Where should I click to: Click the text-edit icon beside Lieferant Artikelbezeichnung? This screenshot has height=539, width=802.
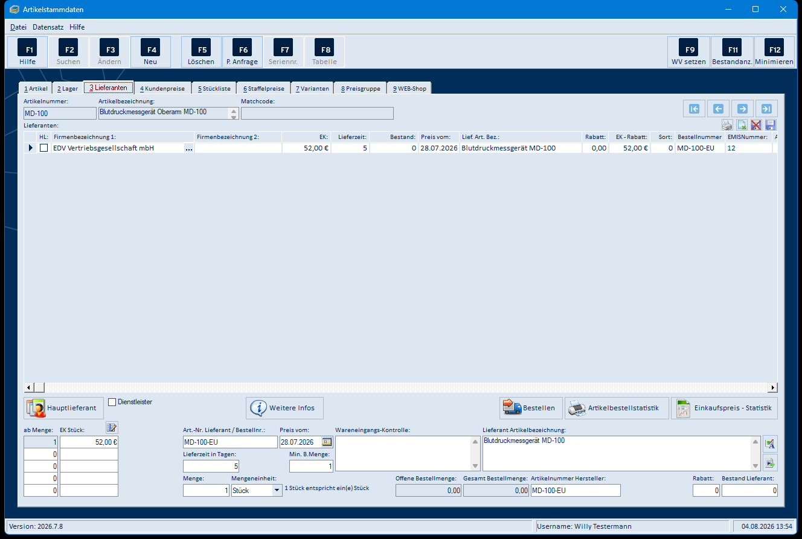(x=770, y=444)
